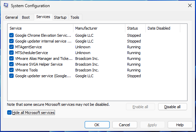Click the Disable all button
Viewport: 196px width, 132px height.
pos(172,107)
